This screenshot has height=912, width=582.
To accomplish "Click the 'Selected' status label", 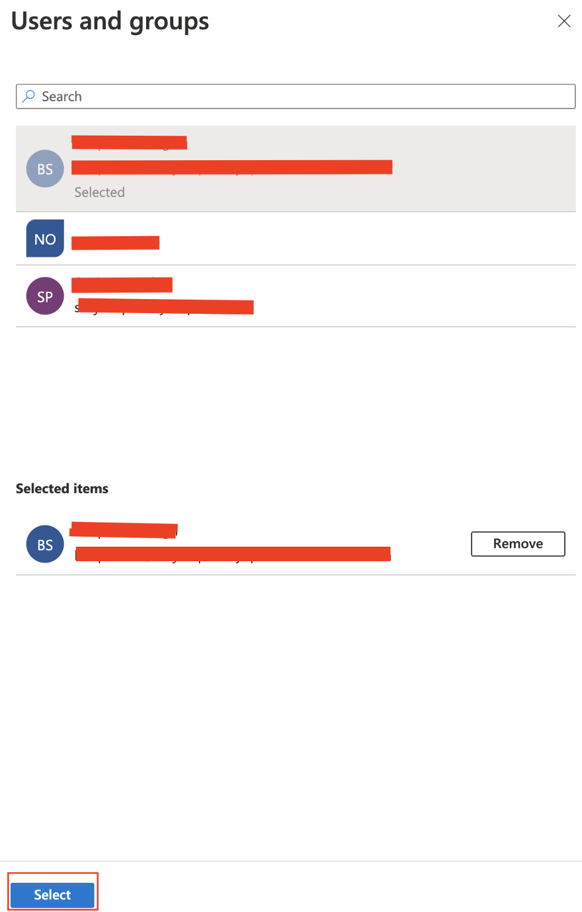I will point(99,193).
